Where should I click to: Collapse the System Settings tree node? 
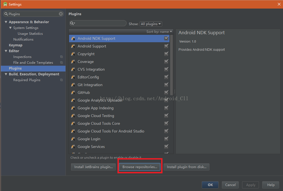point(10,28)
